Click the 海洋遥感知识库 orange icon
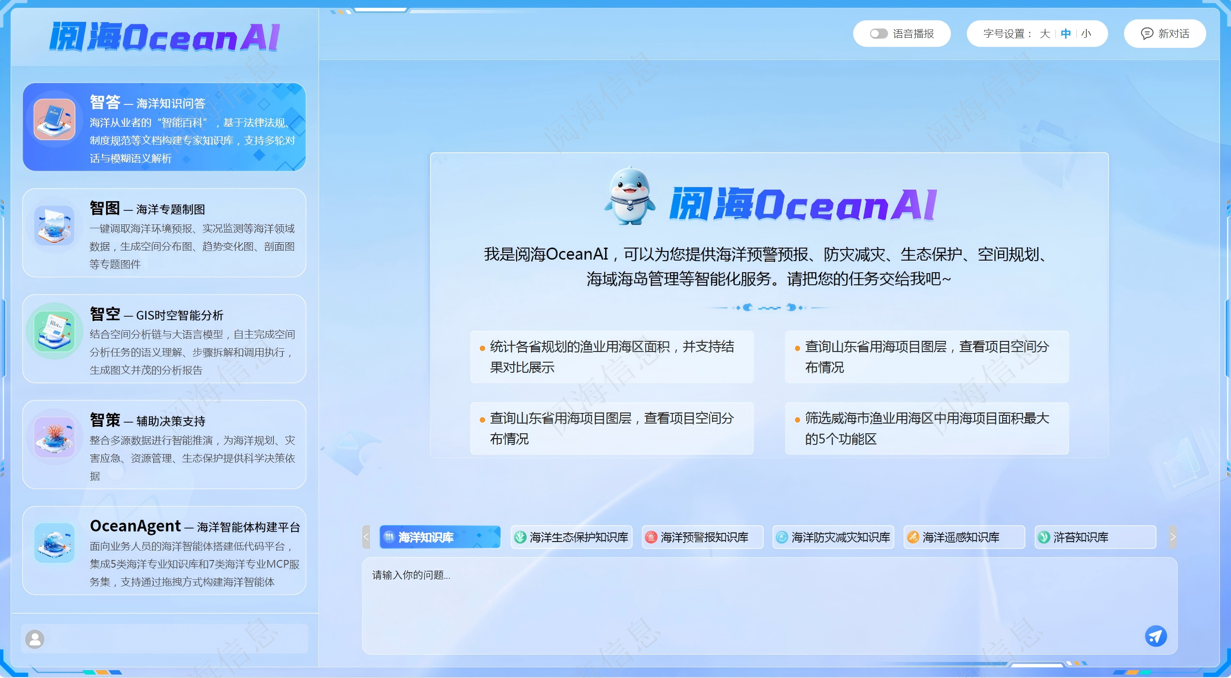The width and height of the screenshot is (1231, 678). click(913, 537)
